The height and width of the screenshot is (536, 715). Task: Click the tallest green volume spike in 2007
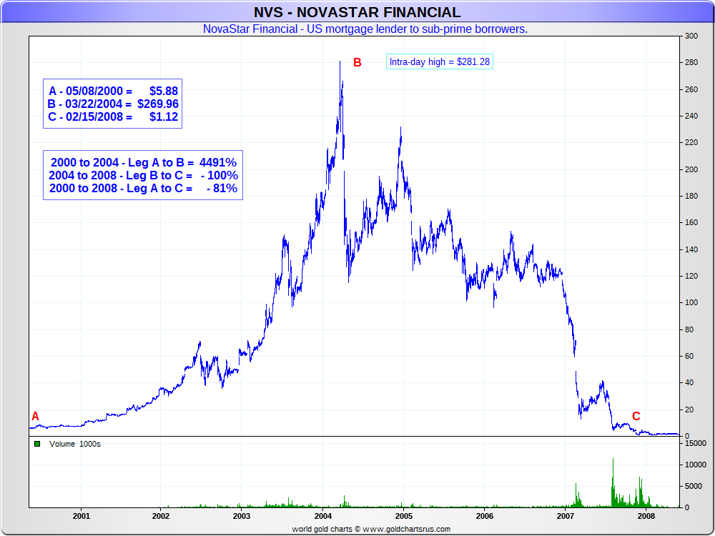coord(613,482)
